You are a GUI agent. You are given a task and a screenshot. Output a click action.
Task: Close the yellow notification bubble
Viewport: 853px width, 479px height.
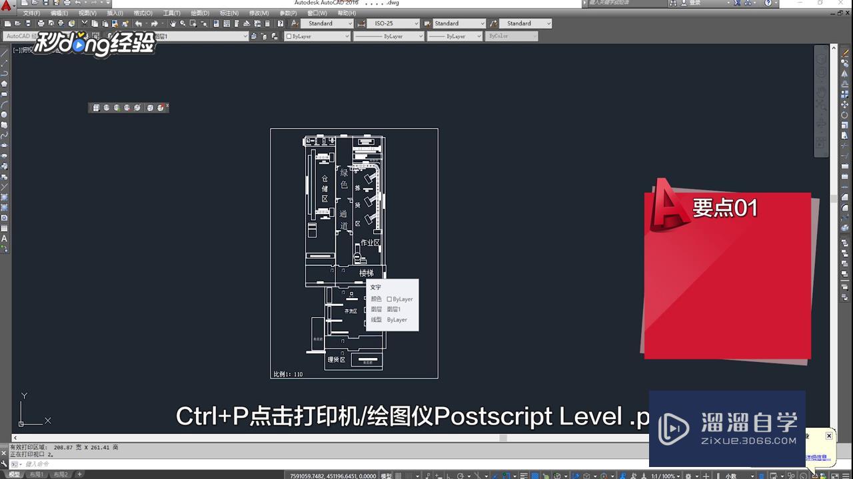click(828, 436)
